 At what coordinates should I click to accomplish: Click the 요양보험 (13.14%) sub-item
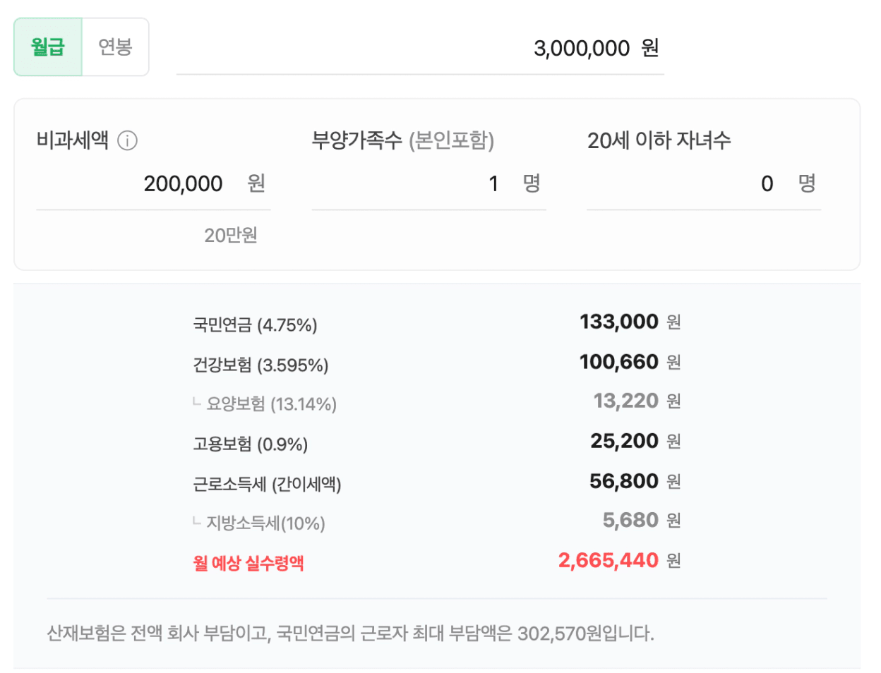[265, 404]
